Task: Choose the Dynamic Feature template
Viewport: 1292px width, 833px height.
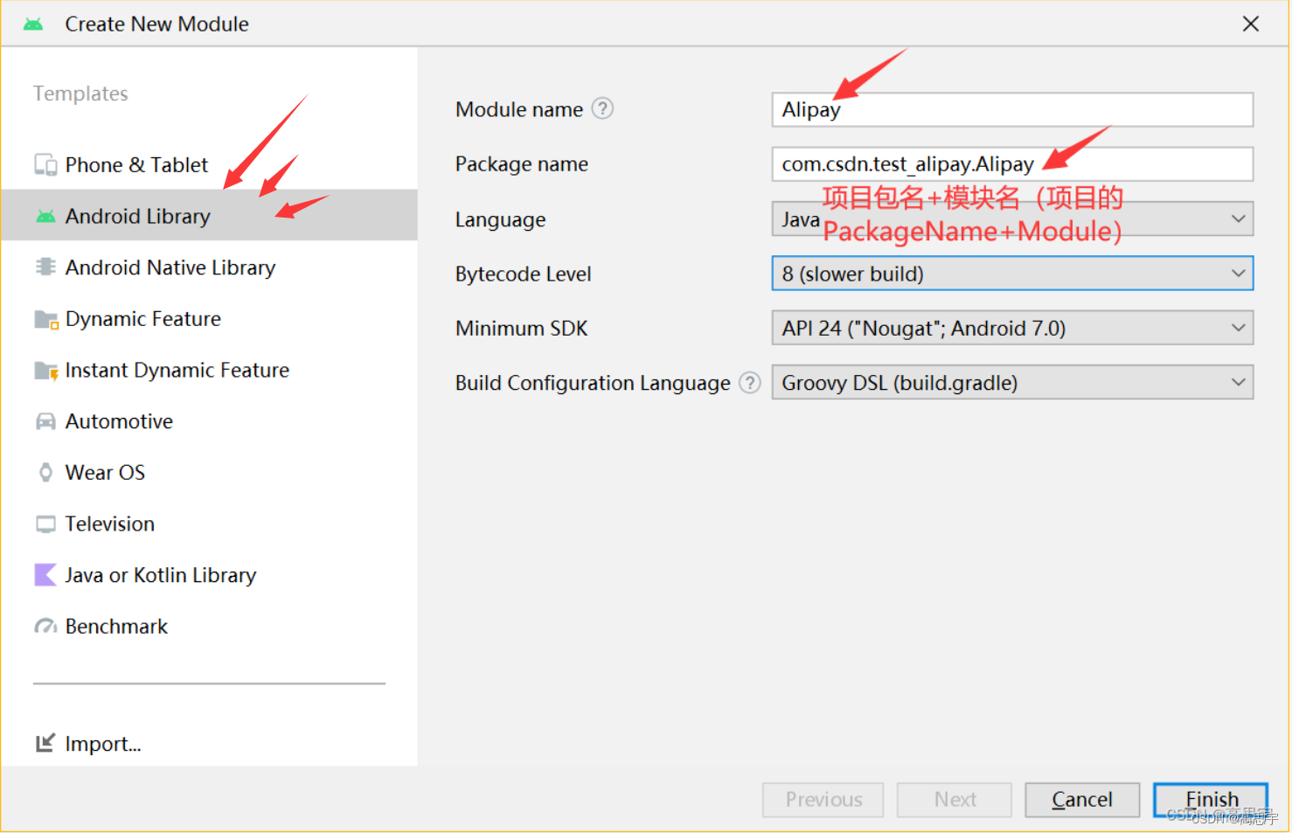Action: (209, 319)
